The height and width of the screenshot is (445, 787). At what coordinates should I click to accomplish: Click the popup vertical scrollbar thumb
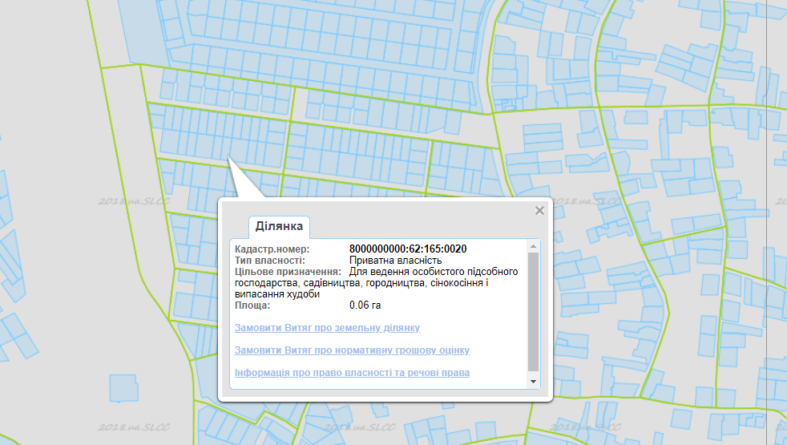point(533,311)
